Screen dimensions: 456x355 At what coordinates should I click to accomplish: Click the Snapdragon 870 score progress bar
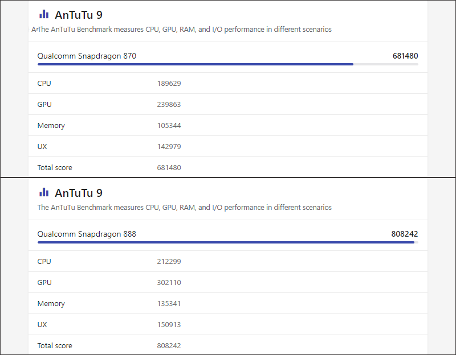click(227, 64)
